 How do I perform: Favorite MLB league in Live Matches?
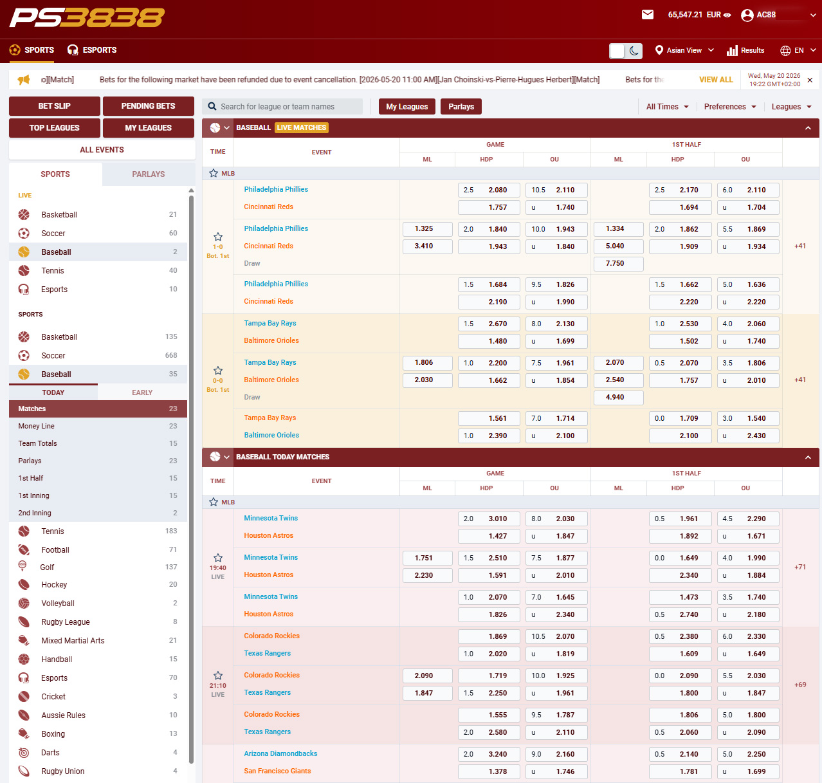[214, 173]
